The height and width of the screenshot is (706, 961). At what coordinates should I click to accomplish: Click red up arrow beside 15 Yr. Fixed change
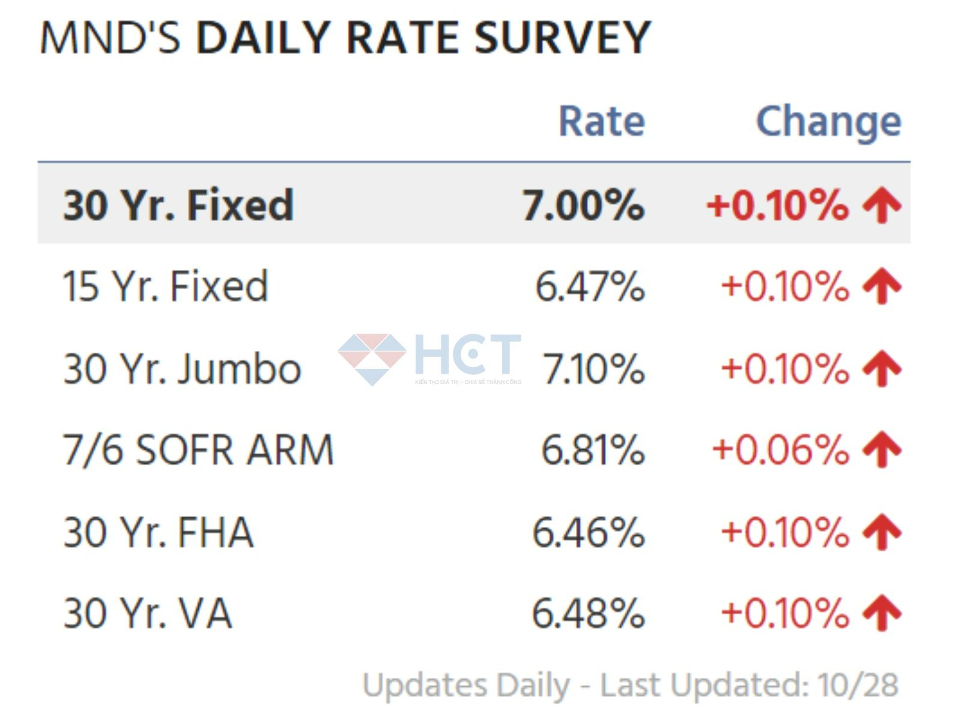[x=882, y=287]
